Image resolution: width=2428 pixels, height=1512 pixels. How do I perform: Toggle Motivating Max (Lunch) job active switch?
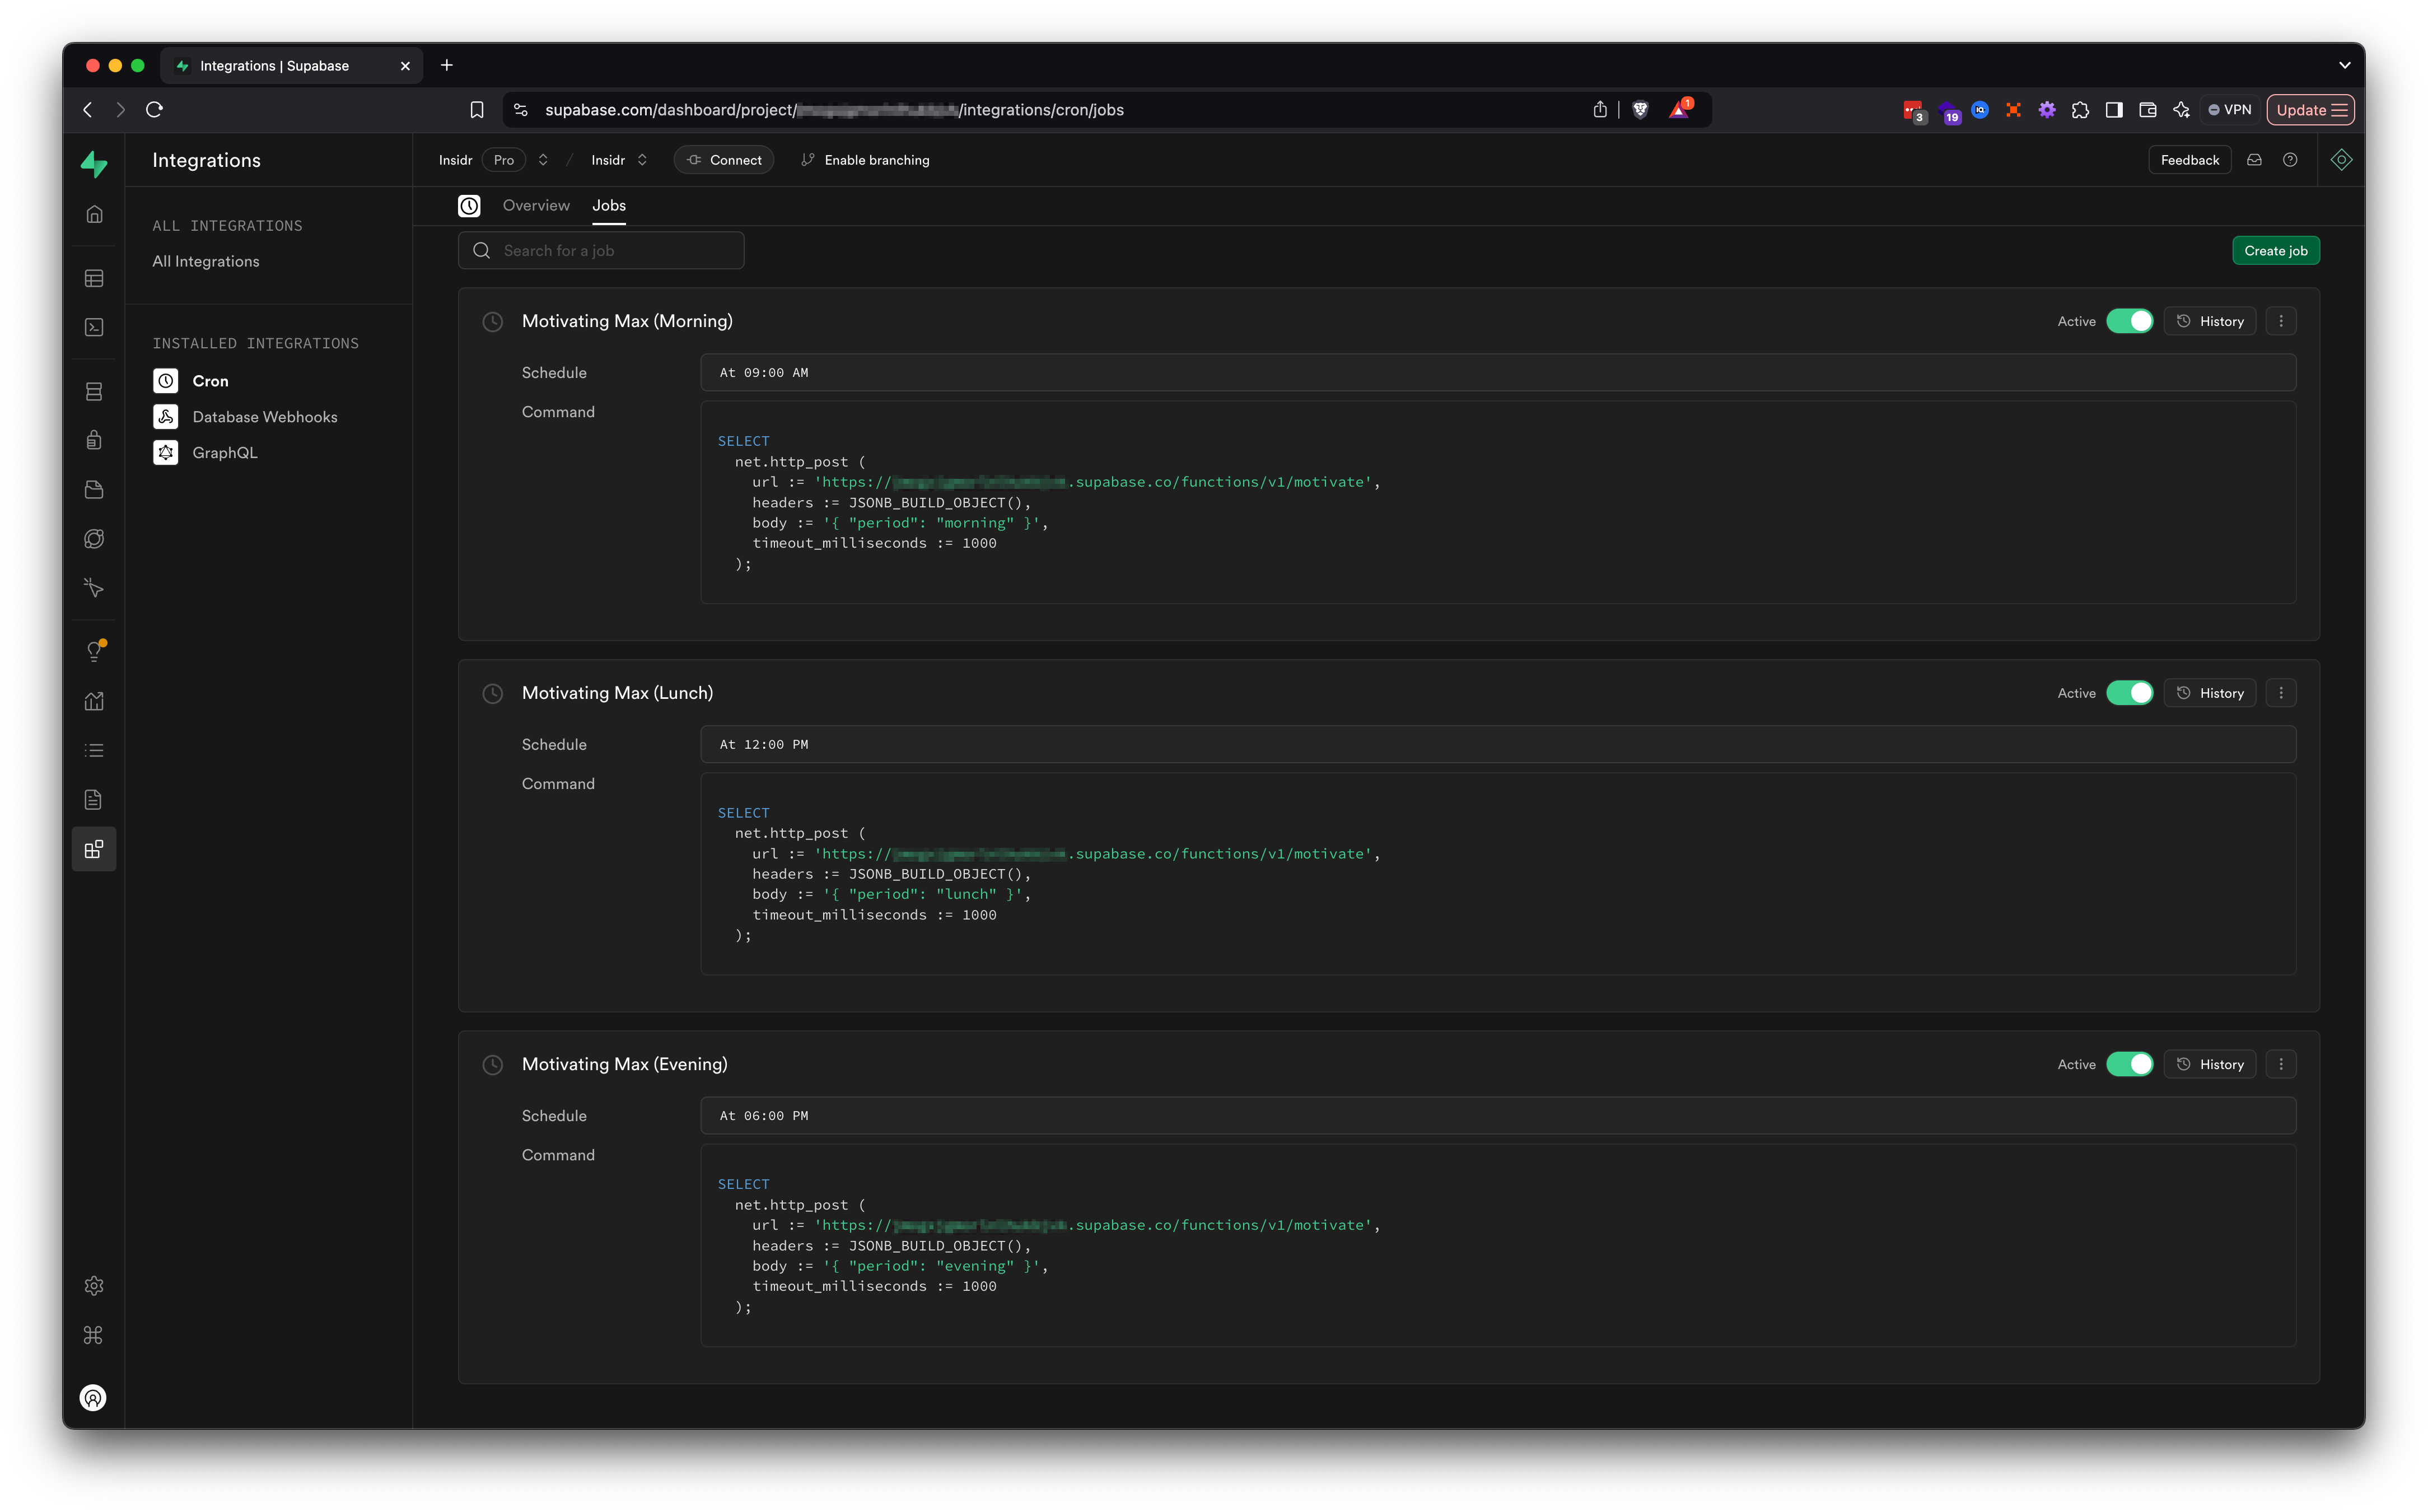(2129, 693)
